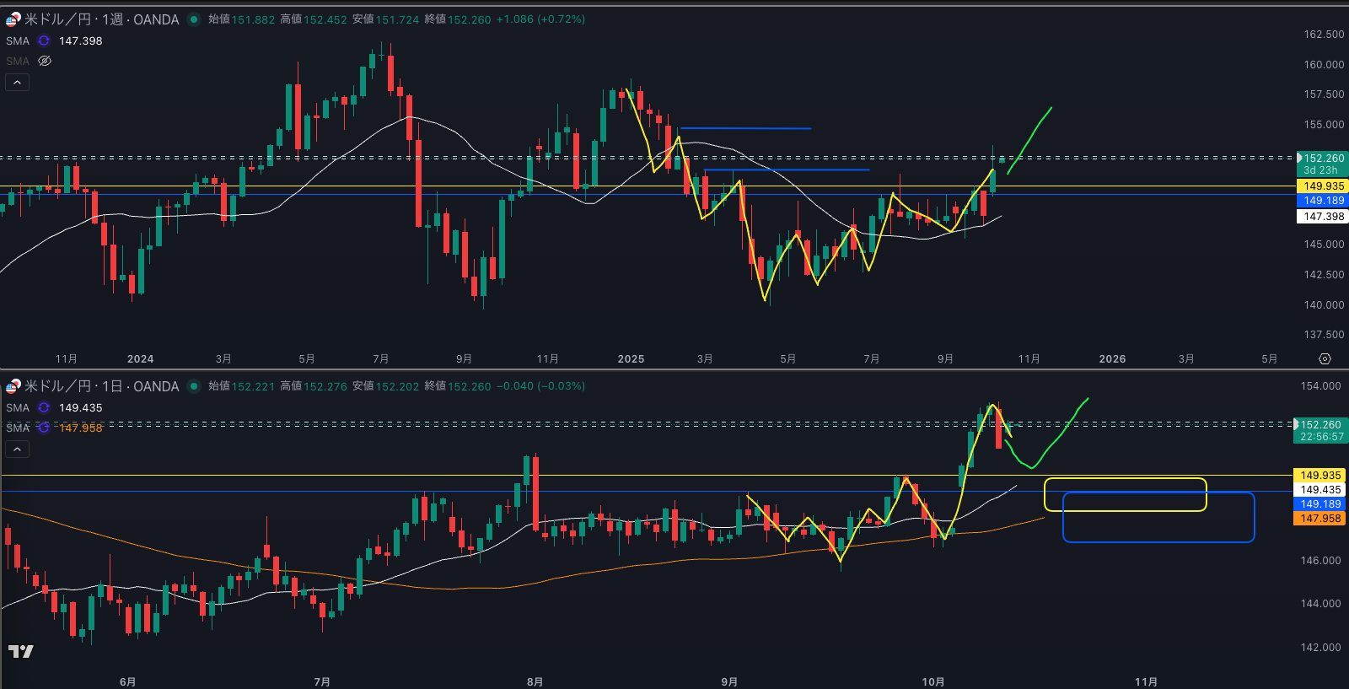Collapse the daily chart indicator legend
Image resolution: width=1349 pixels, height=689 pixels.
(17, 449)
